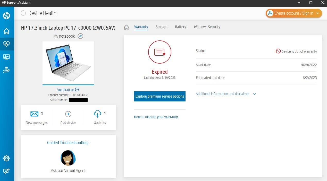Open the monitor diagnostics sidebar icon
This screenshot has width=327, height=181.
pyautogui.click(x=6, y=57)
